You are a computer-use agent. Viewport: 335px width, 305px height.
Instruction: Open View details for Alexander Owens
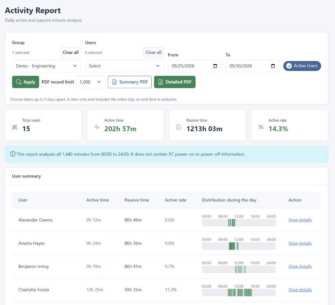coord(300,220)
